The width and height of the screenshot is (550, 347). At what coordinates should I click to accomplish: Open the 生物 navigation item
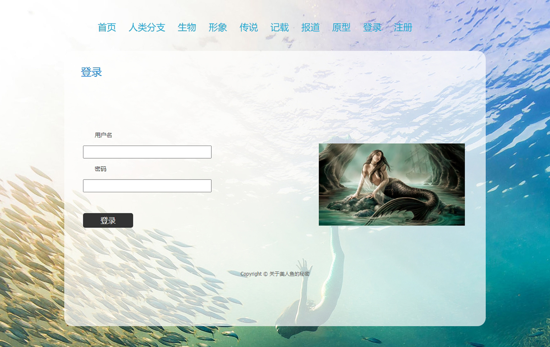click(x=187, y=27)
